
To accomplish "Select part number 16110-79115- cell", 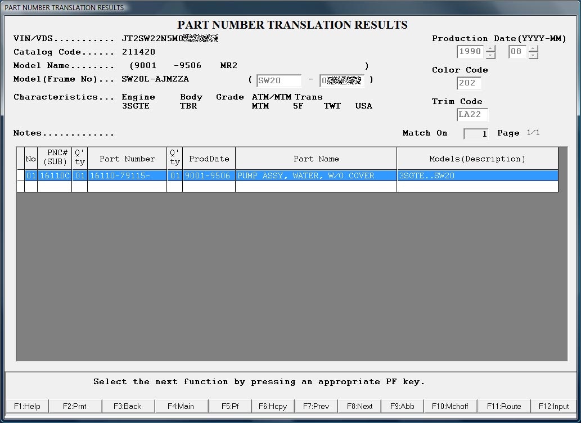I will click(x=127, y=175).
